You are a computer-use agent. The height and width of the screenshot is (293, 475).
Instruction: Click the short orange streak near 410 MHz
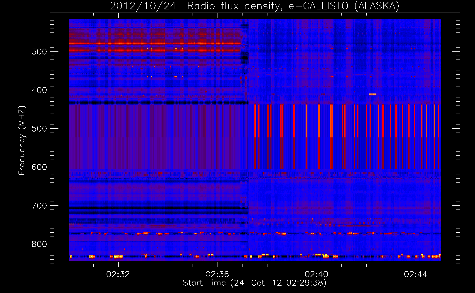tap(373, 94)
